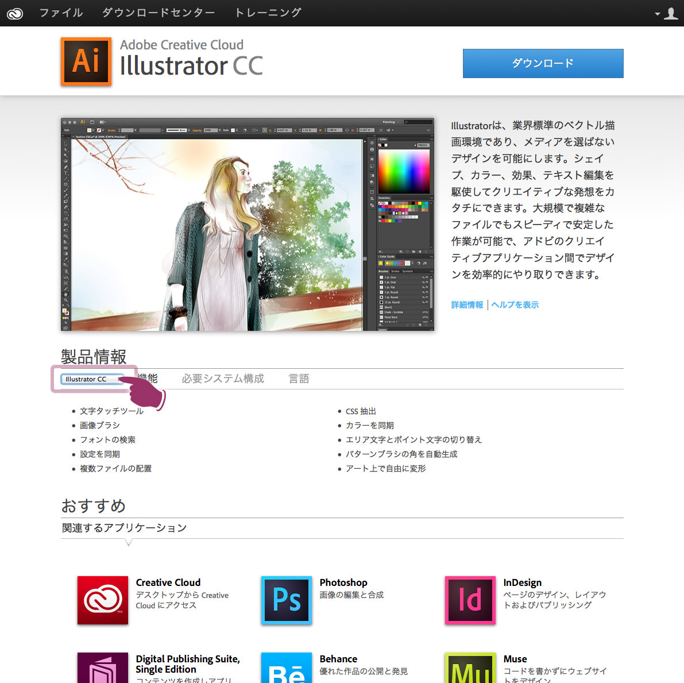684x683 pixels.
Task: Open the user account profile icon
Action: pos(671,14)
